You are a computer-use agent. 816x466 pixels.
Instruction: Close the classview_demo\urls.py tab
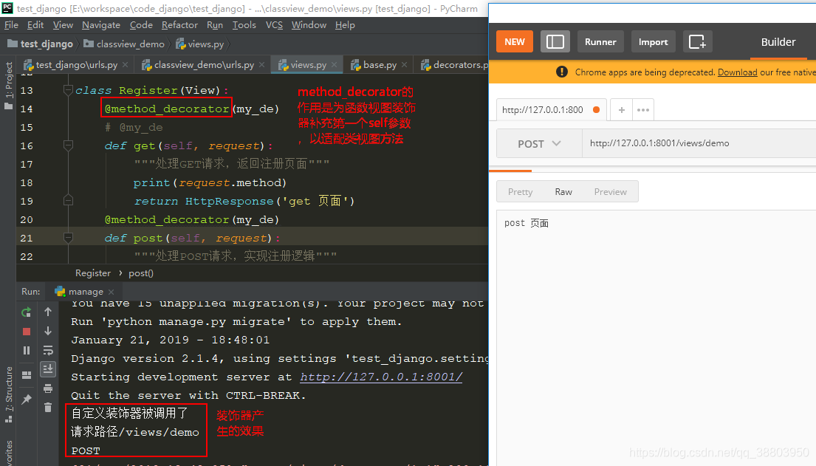(x=261, y=64)
